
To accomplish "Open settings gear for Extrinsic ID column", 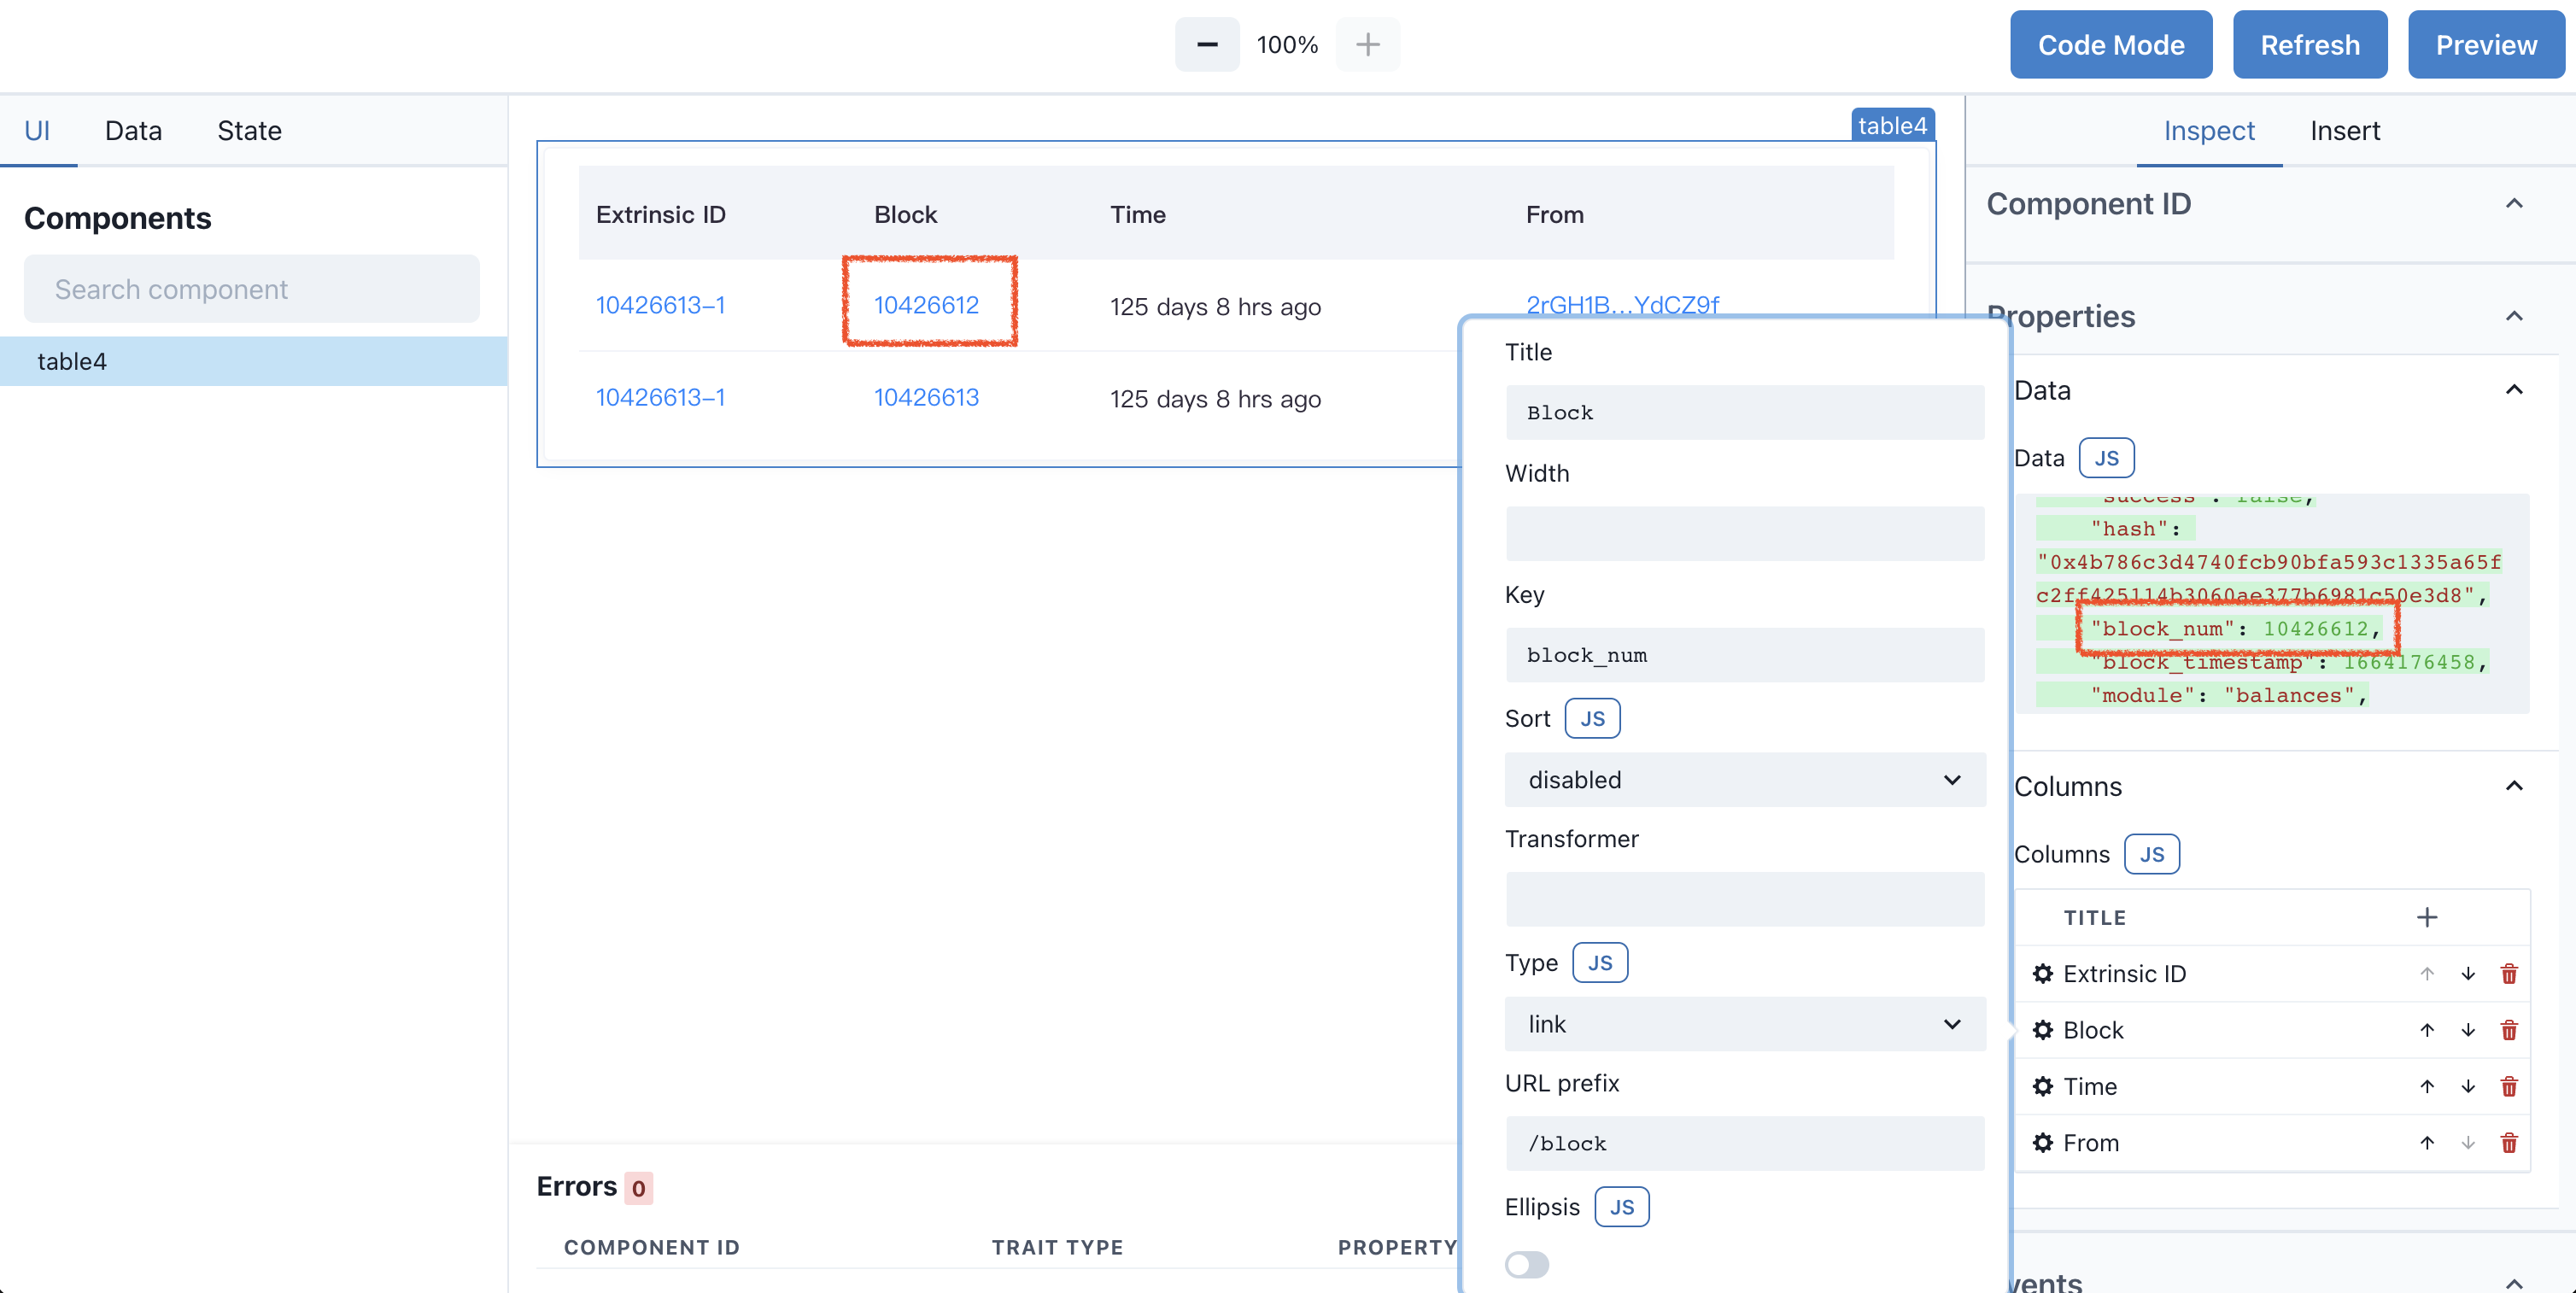I will [2042, 973].
